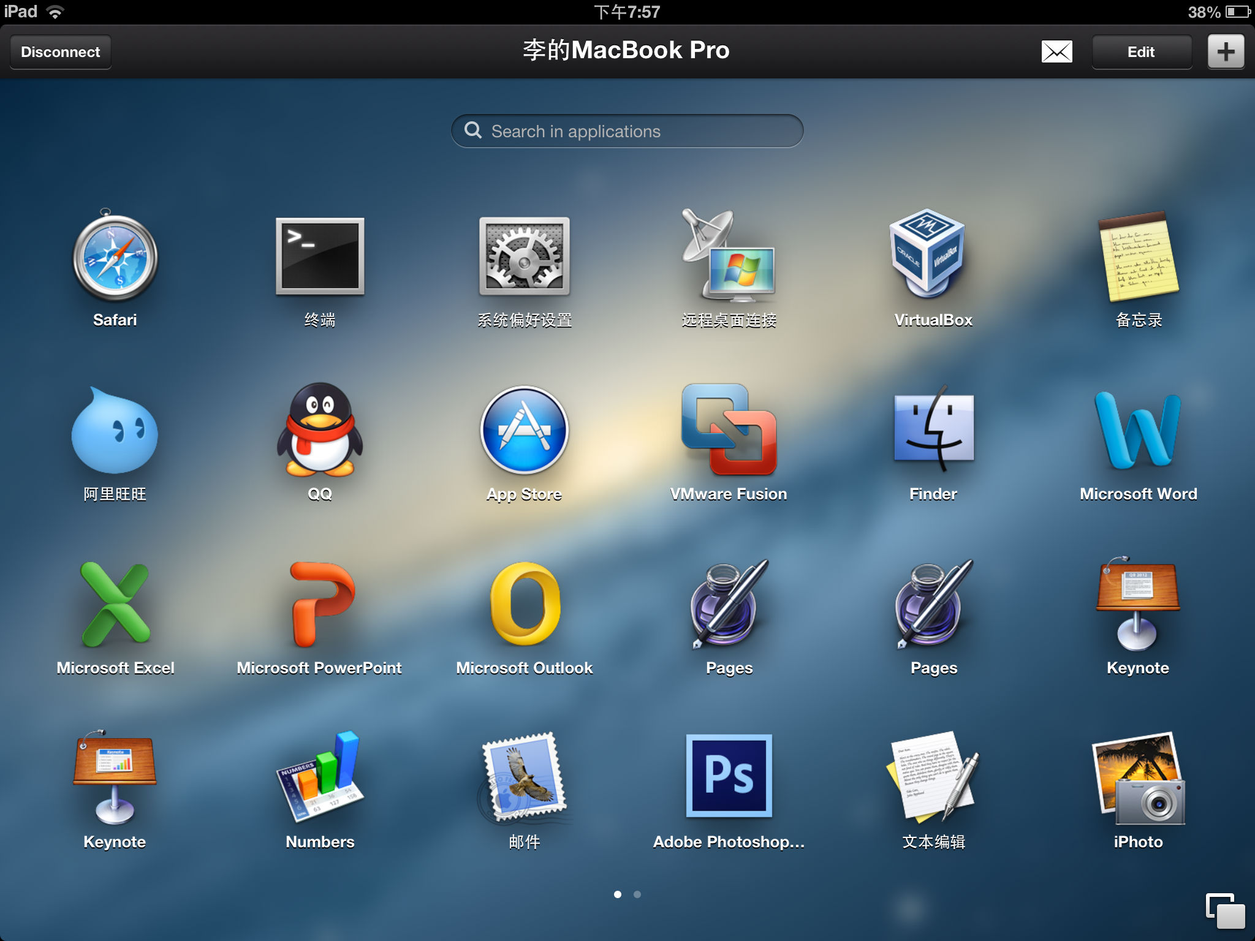Launch the Safari app icon
1255x941 pixels.
(115, 257)
